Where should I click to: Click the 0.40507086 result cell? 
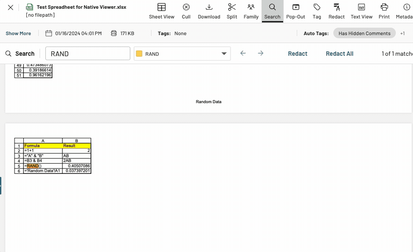pos(77,166)
